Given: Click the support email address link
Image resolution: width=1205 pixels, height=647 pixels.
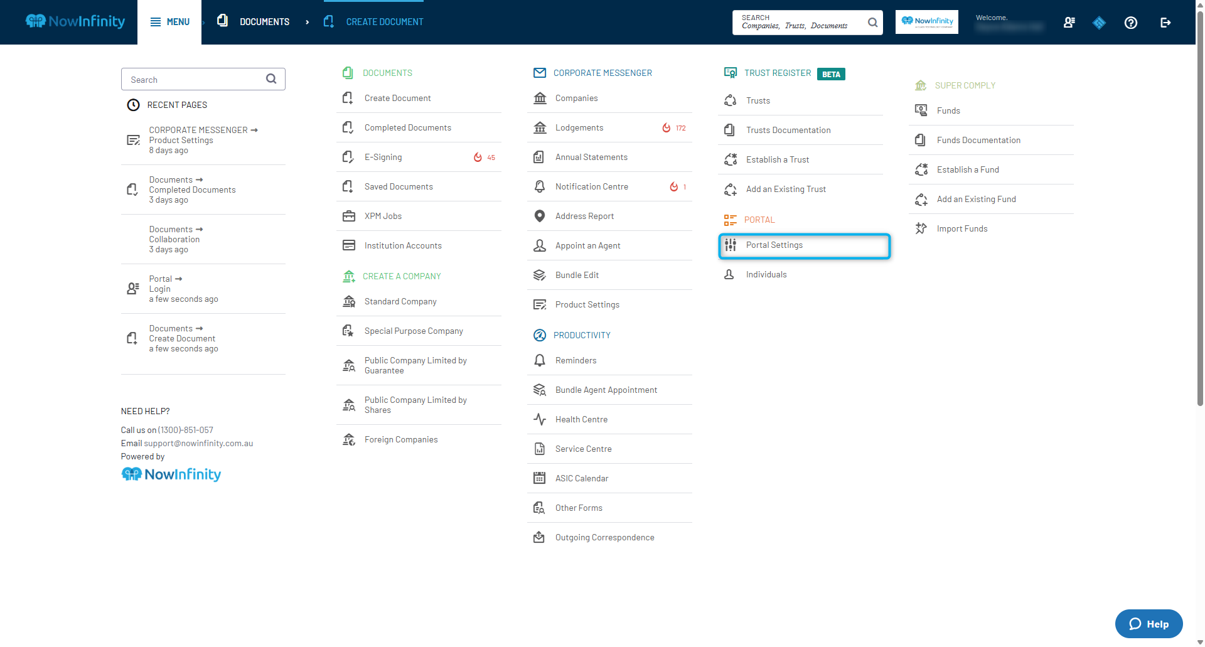Looking at the screenshot, I should (198, 443).
